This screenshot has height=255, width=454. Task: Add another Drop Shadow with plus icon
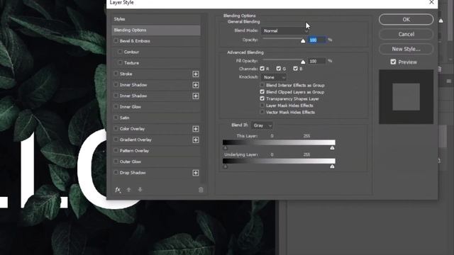click(x=196, y=173)
